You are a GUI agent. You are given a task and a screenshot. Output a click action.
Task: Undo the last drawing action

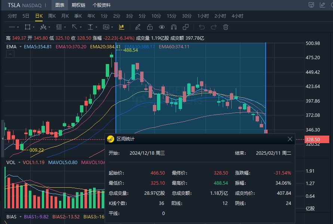tap(202, 27)
